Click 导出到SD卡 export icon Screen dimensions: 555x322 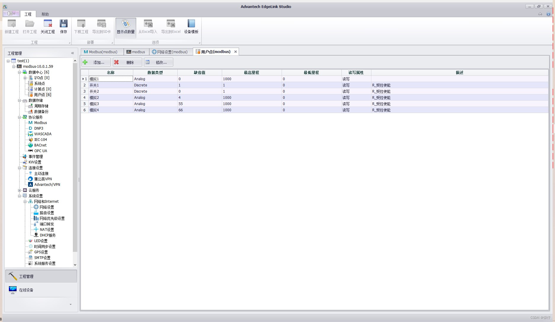102,27
